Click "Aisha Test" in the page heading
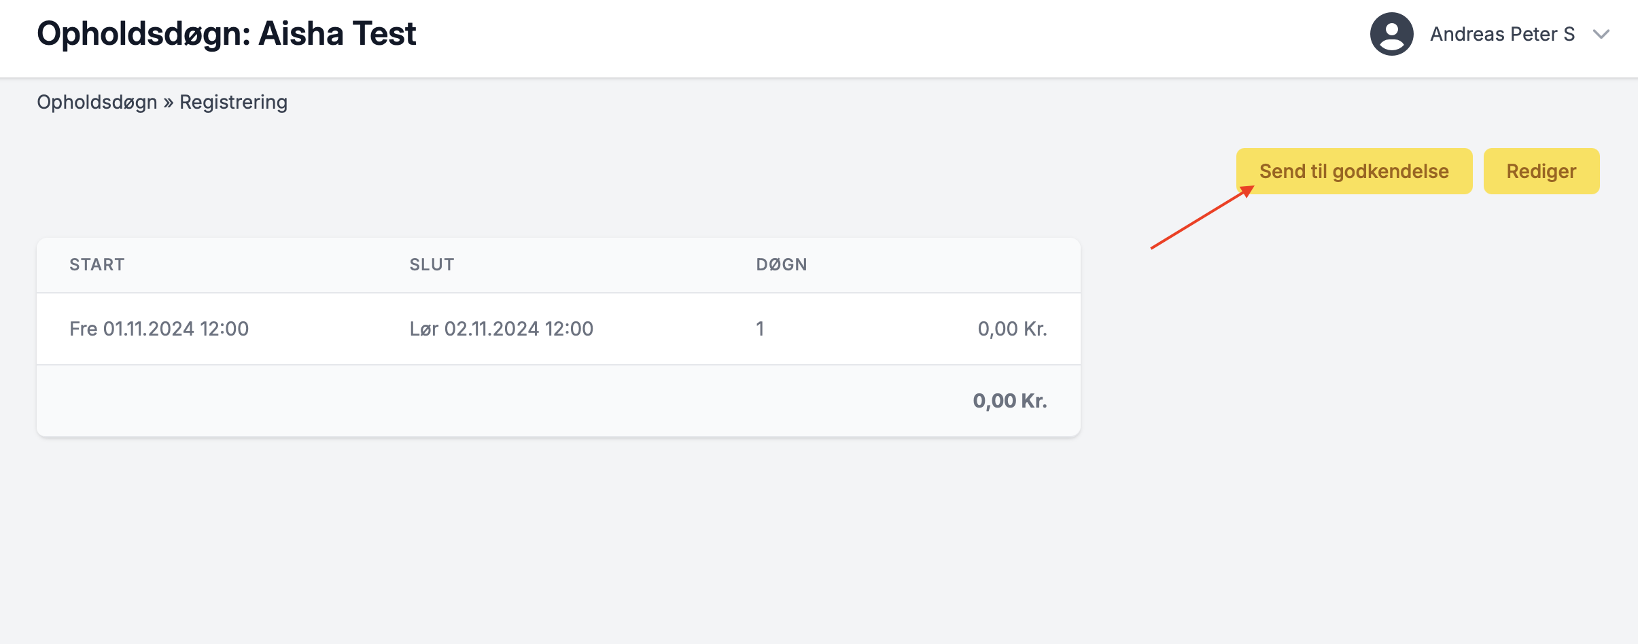Viewport: 1638px width, 644px height. click(337, 34)
